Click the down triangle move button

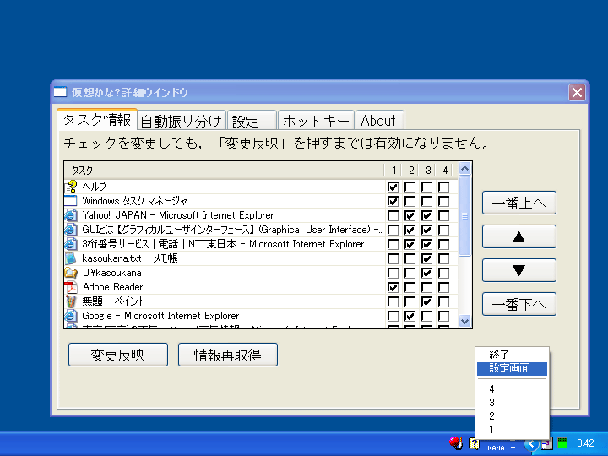point(518,270)
